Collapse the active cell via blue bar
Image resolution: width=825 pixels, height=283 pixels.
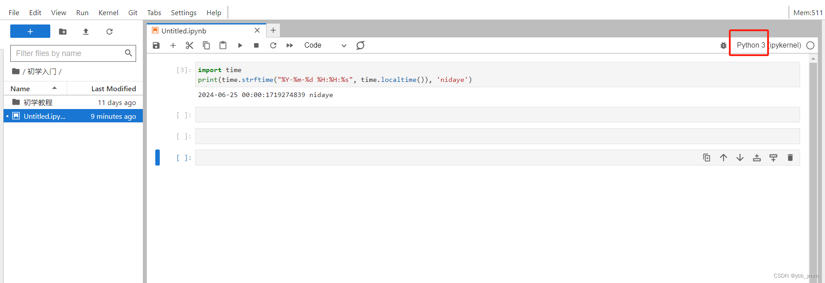pos(158,158)
